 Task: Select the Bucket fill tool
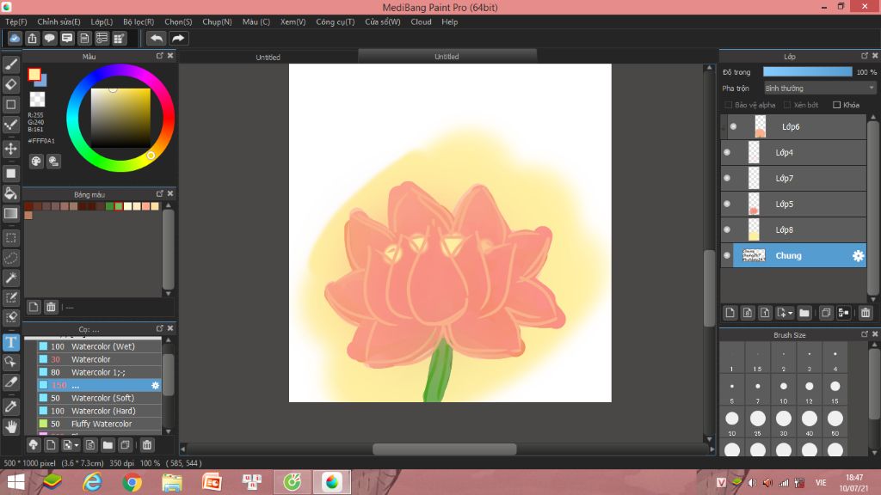pos(10,193)
